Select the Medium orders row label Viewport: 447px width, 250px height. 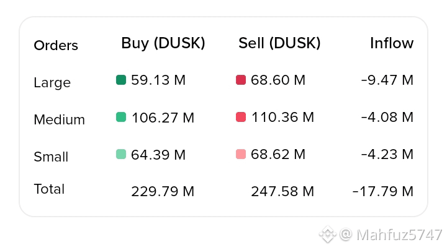tap(59, 119)
